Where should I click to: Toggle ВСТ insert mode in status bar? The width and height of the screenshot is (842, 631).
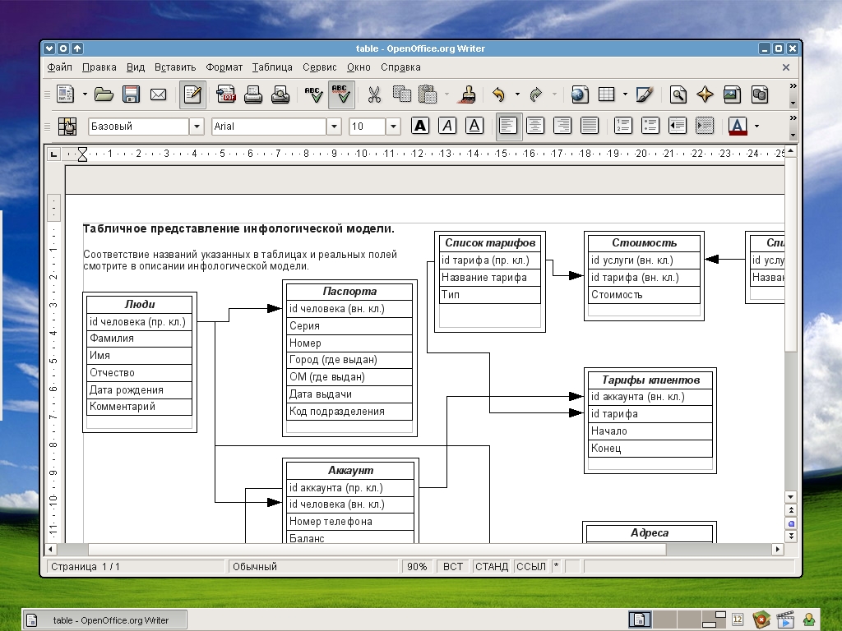point(453,567)
